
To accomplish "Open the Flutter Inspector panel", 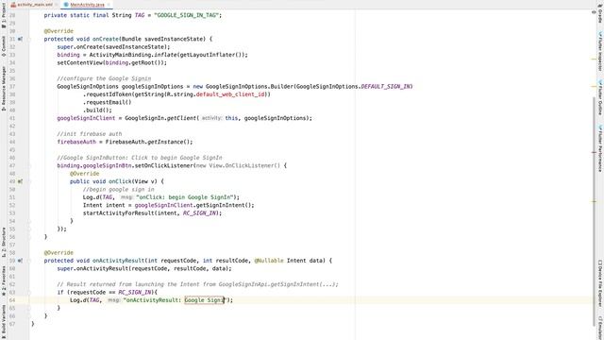I will point(600,52).
